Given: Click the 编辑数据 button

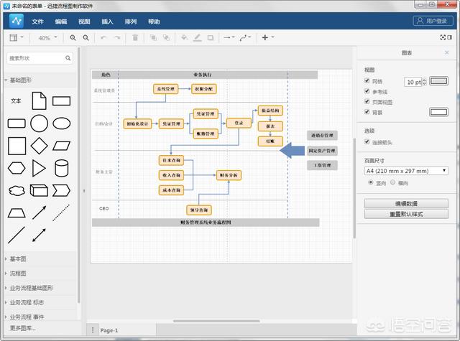Looking at the screenshot, I should [x=407, y=204].
